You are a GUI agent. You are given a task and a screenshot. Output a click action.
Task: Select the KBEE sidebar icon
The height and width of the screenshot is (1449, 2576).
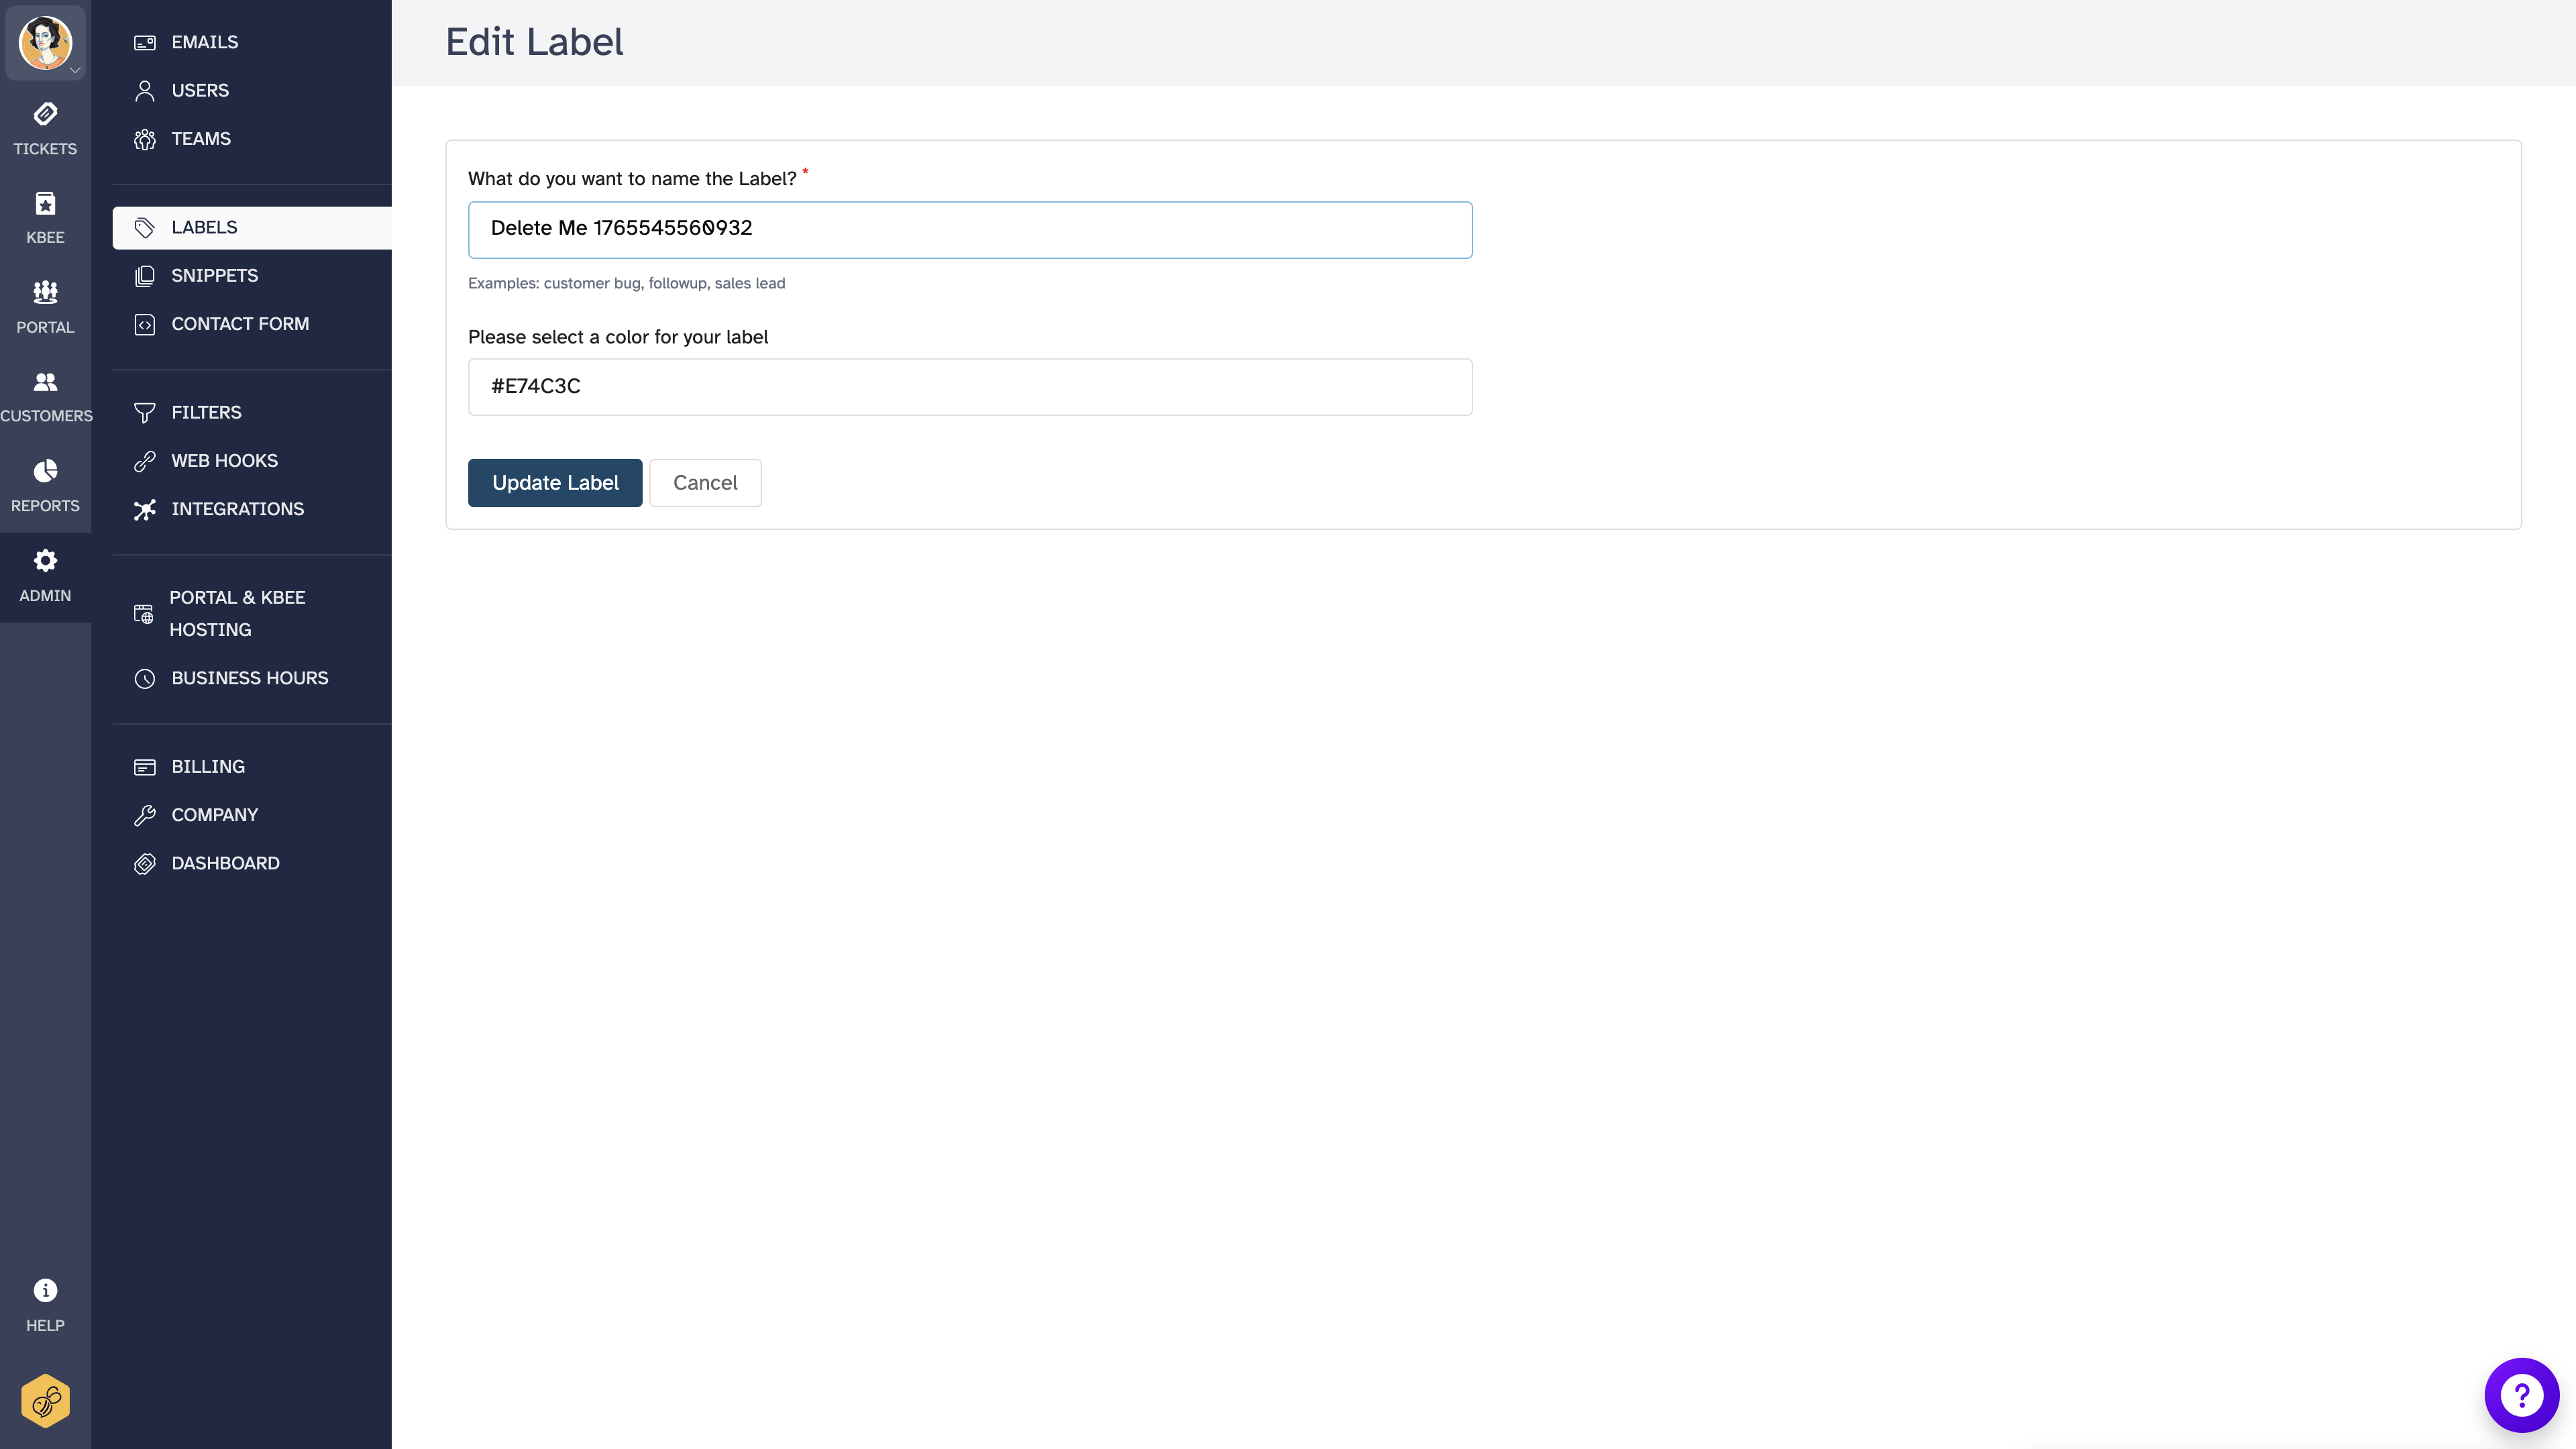[45, 215]
